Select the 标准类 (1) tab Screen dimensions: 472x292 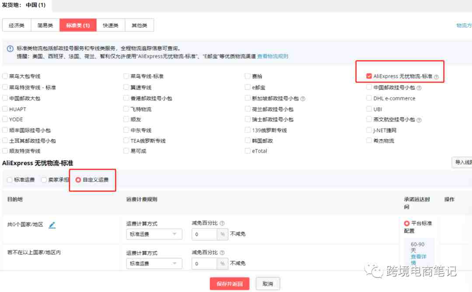coord(78,25)
